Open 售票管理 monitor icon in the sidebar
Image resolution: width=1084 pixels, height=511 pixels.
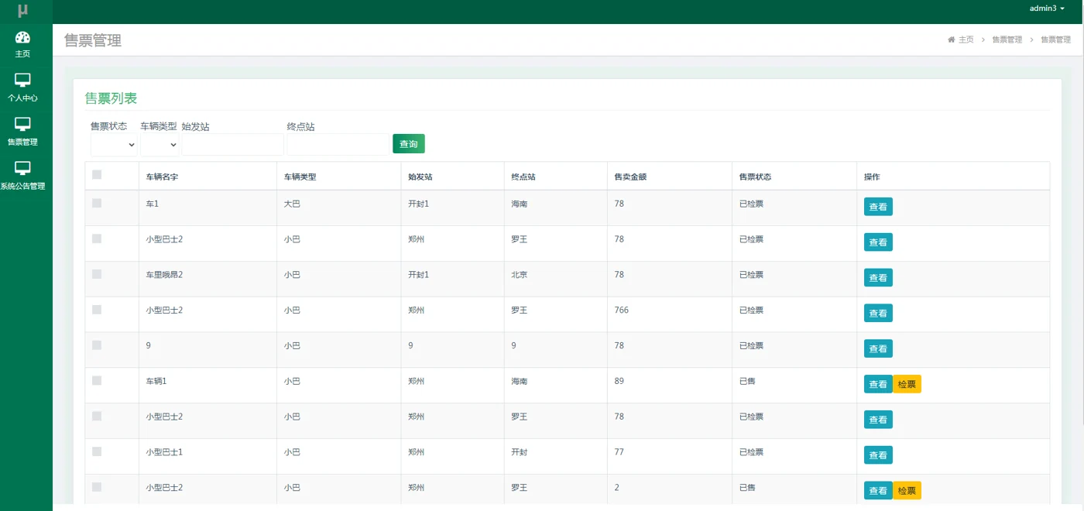pos(22,124)
